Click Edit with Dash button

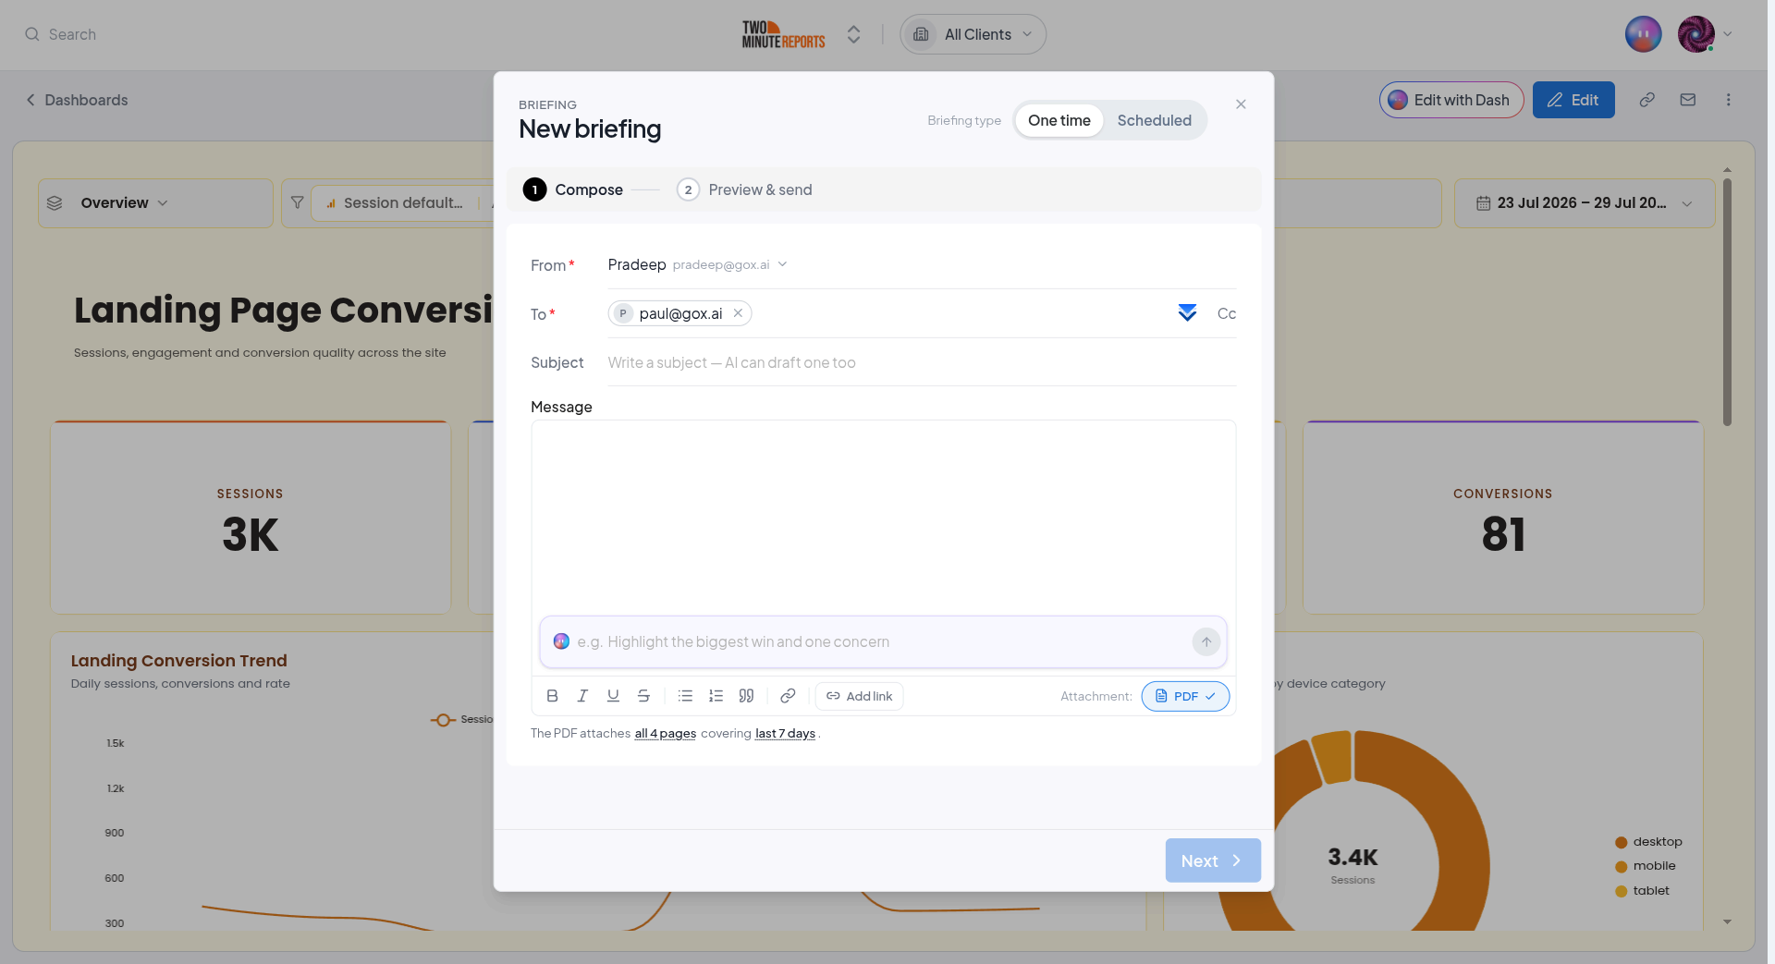pyautogui.click(x=1451, y=100)
